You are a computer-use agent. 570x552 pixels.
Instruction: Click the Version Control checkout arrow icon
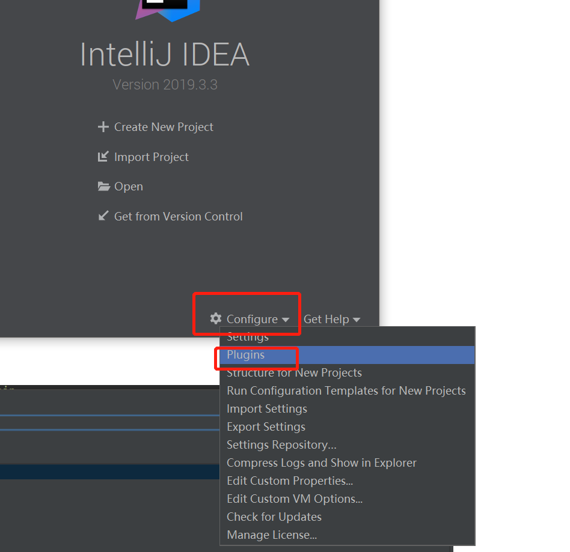pos(103,216)
